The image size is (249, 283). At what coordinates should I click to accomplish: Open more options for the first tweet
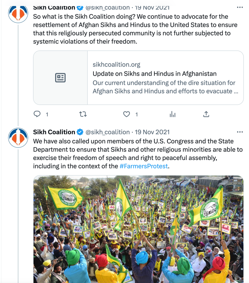pyautogui.click(x=240, y=7)
